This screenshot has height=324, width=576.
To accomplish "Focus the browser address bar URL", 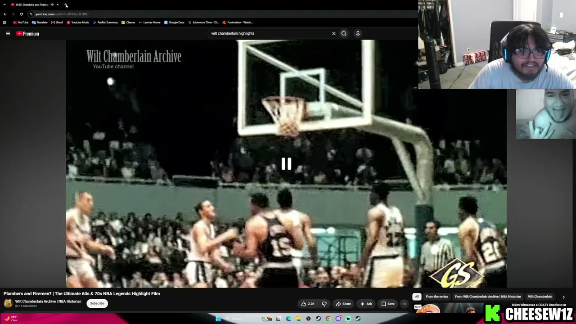I will coord(62,14).
